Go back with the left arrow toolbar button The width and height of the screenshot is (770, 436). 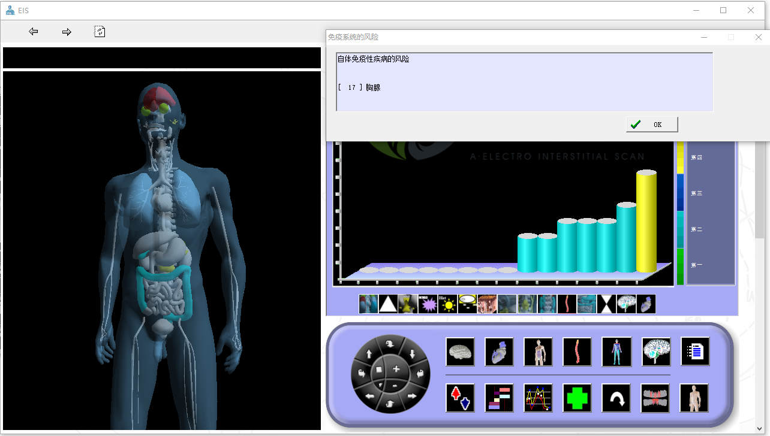(34, 32)
